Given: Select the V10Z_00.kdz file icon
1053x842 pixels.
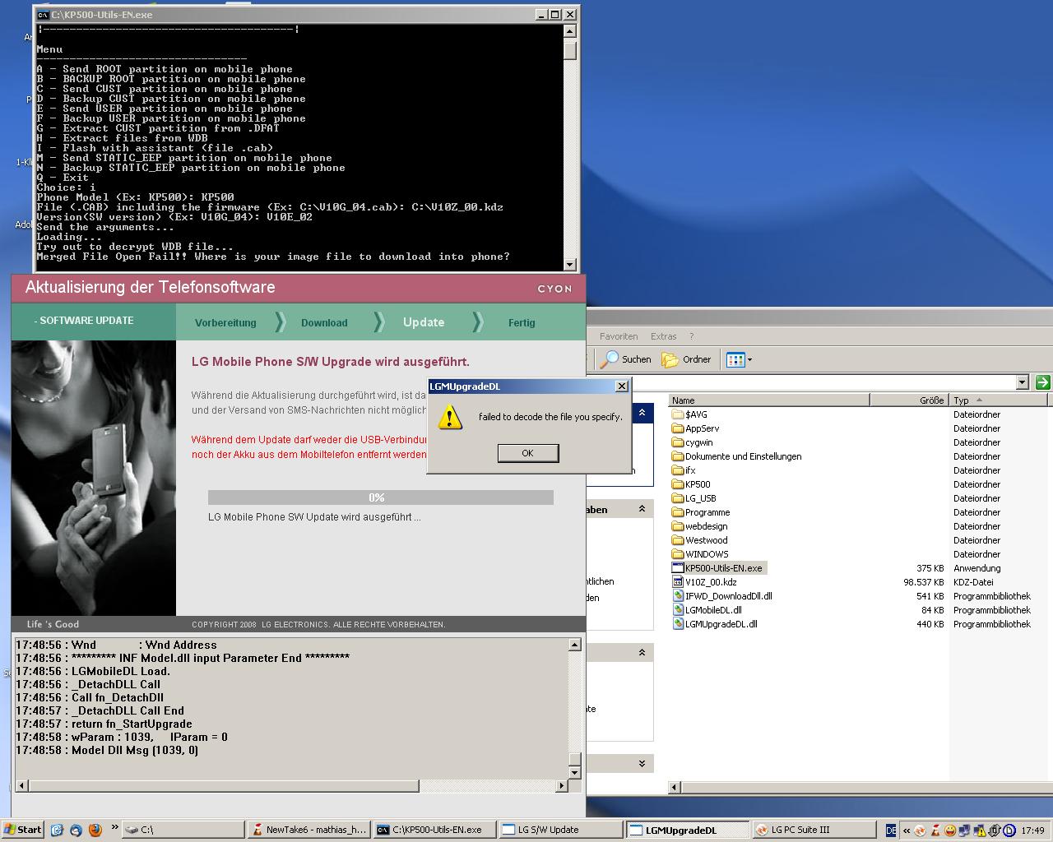Looking at the screenshot, I should coord(678,582).
